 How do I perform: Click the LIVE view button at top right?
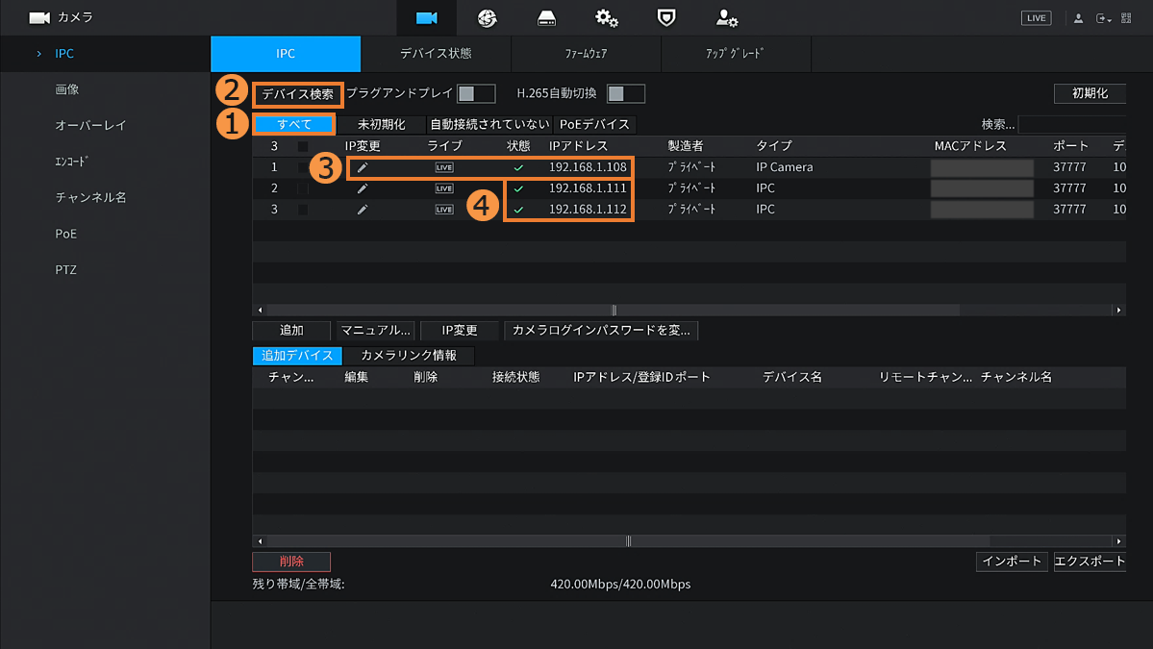tap(1036, 18)
